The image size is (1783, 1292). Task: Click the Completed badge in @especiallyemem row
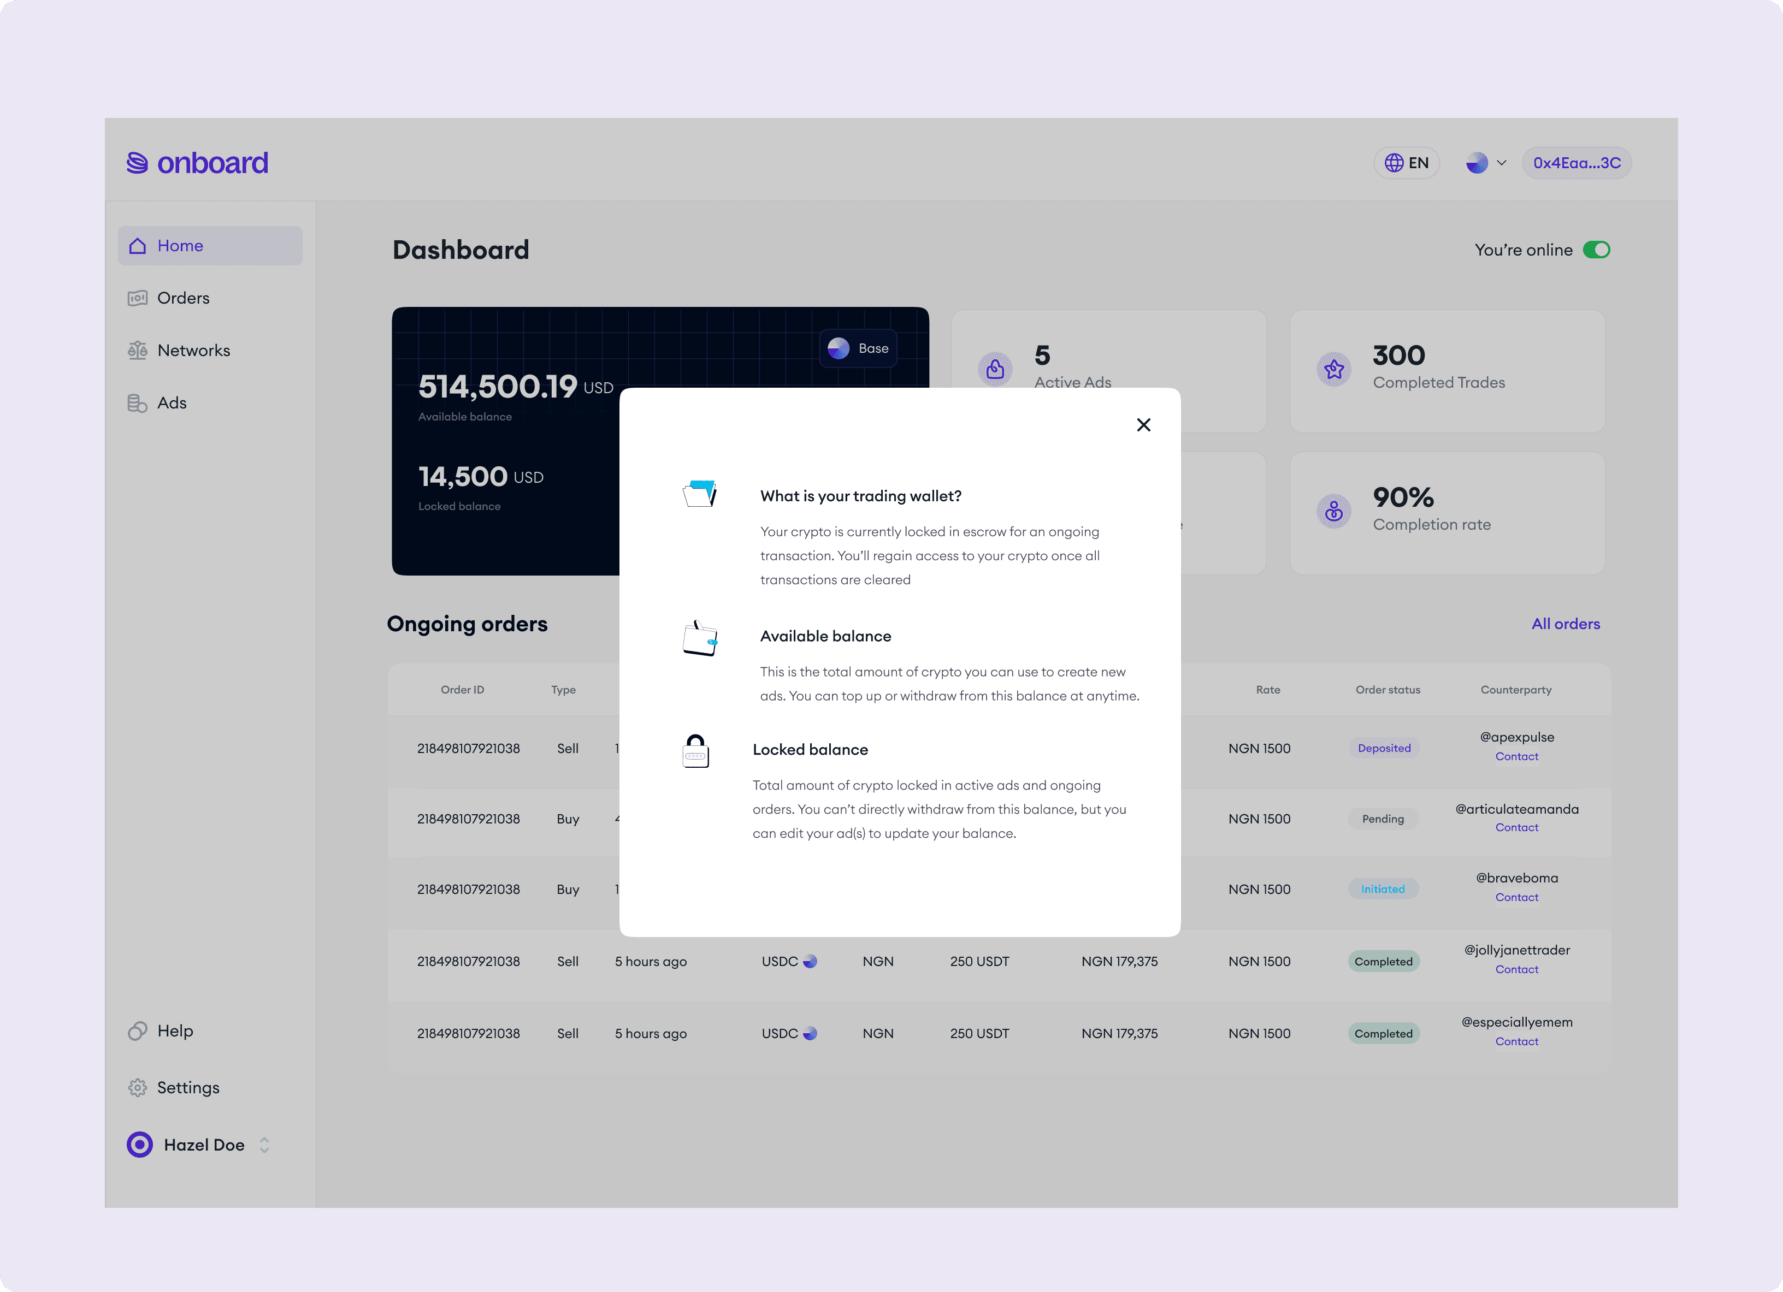(1384, 1034)
